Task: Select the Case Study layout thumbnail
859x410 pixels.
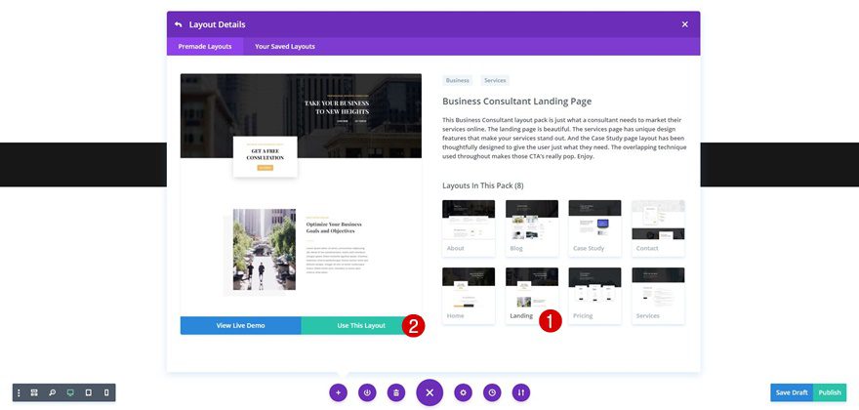Action: (x=594, y=228)
